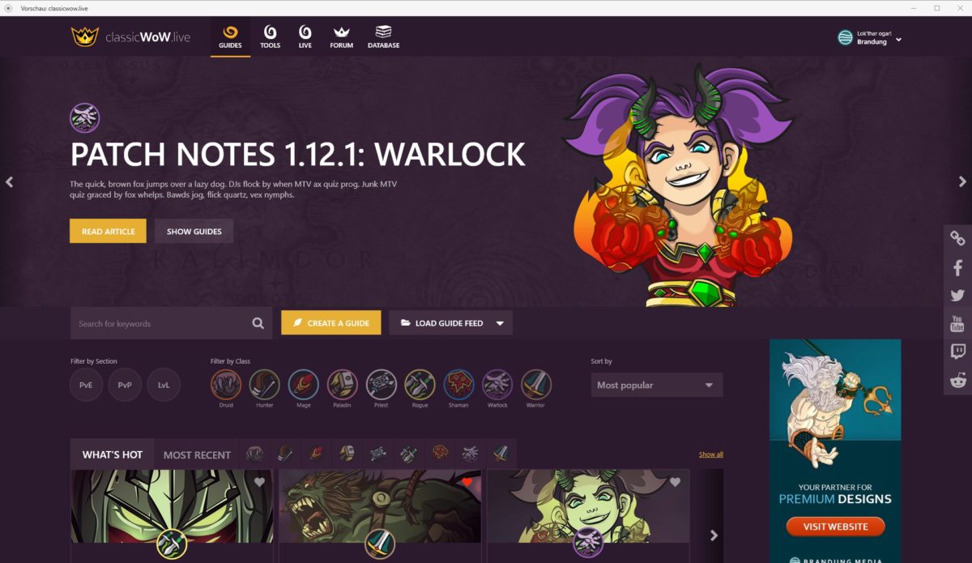972x563 pixels.
Task: Click the Show all link
Action: click(x=711, y=454)
